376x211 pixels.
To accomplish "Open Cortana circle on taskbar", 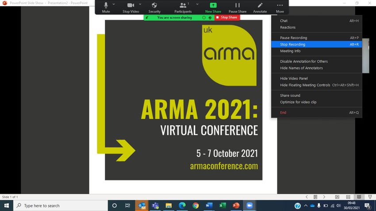I will pyautogui.click(x=115, y=206).
